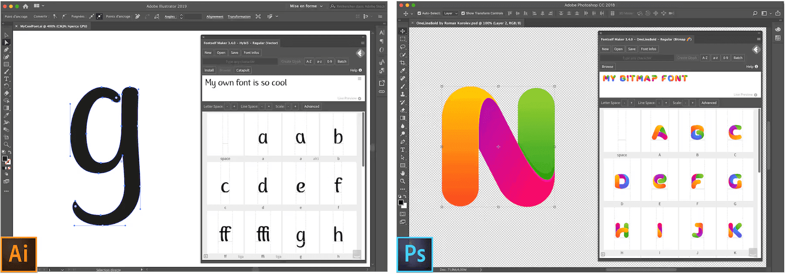The image size is (785, 274).
Task: Click Browse in Photoshop Fontself panel
Action: point(608,67)
